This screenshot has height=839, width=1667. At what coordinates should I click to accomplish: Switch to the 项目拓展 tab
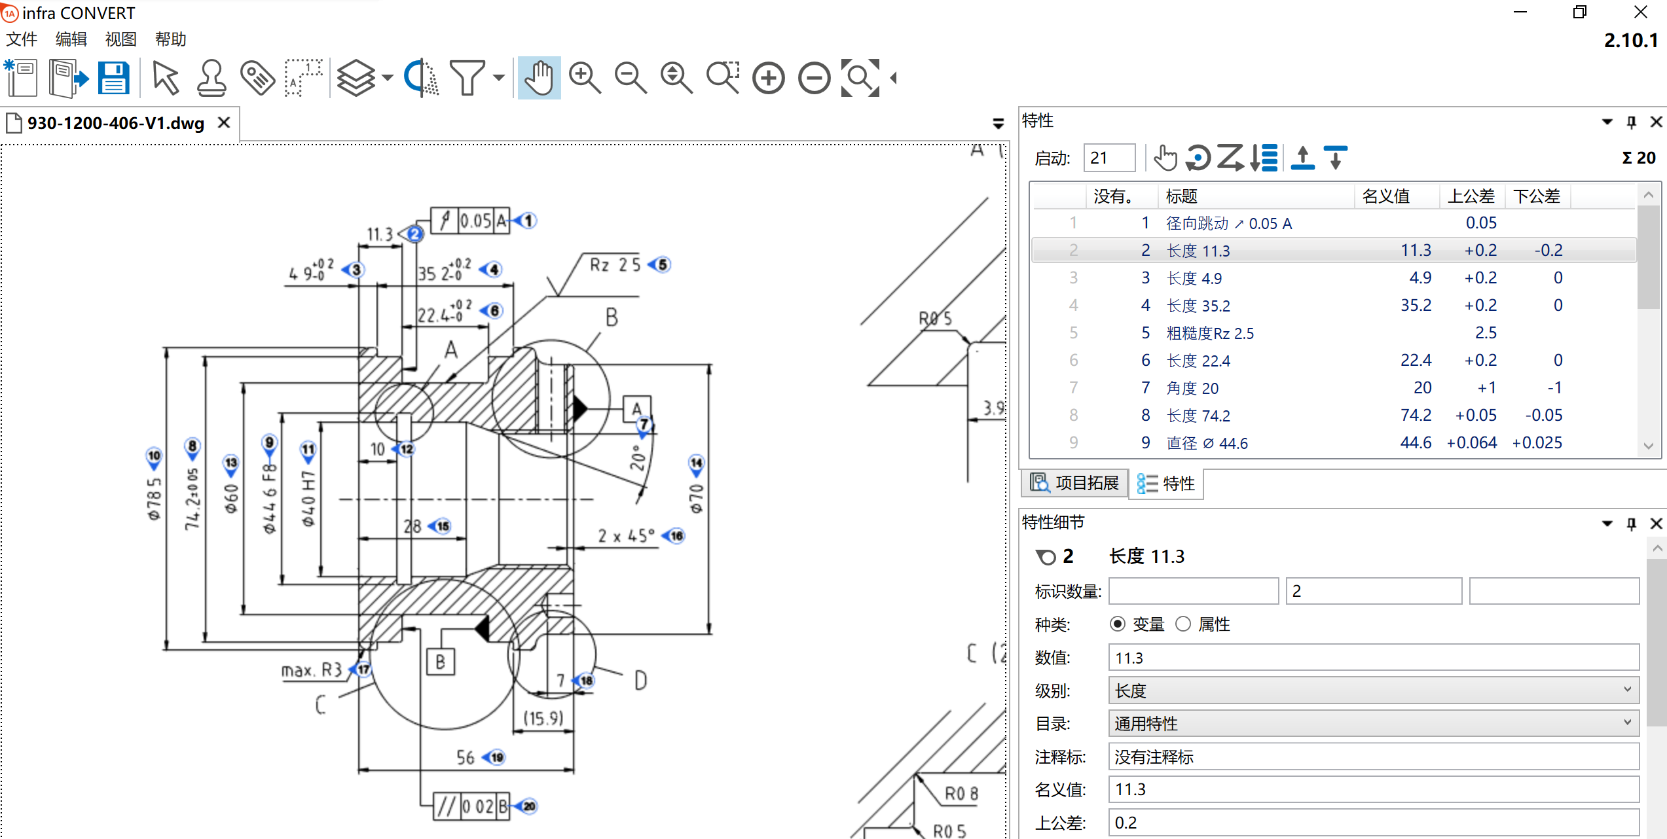tap(1075, 483)
